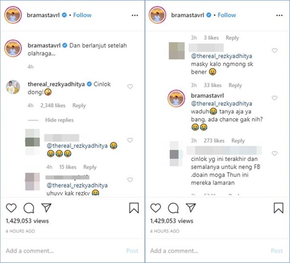This screenshot has width=290, height=263.
Task: Follow bramastavrl in the left panel header
Action: (82, 15)
